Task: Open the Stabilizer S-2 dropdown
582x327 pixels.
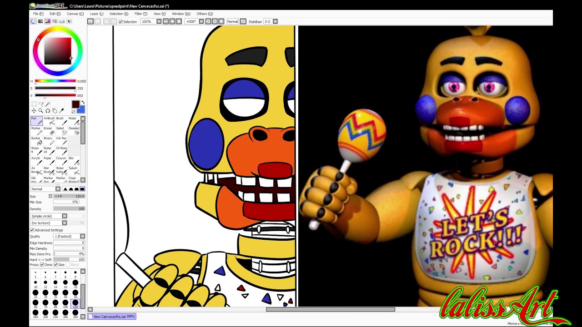Action: 275,21
